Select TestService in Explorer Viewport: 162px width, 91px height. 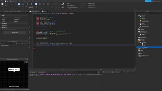tap(143, 57)
